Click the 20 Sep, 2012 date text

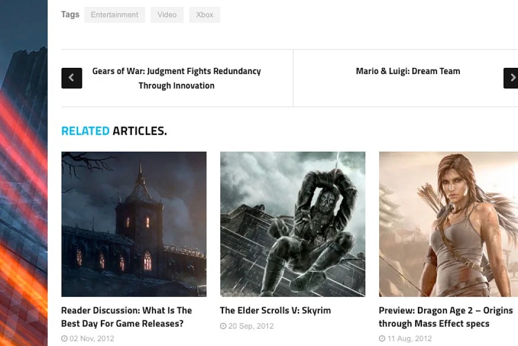pos(251,326)
